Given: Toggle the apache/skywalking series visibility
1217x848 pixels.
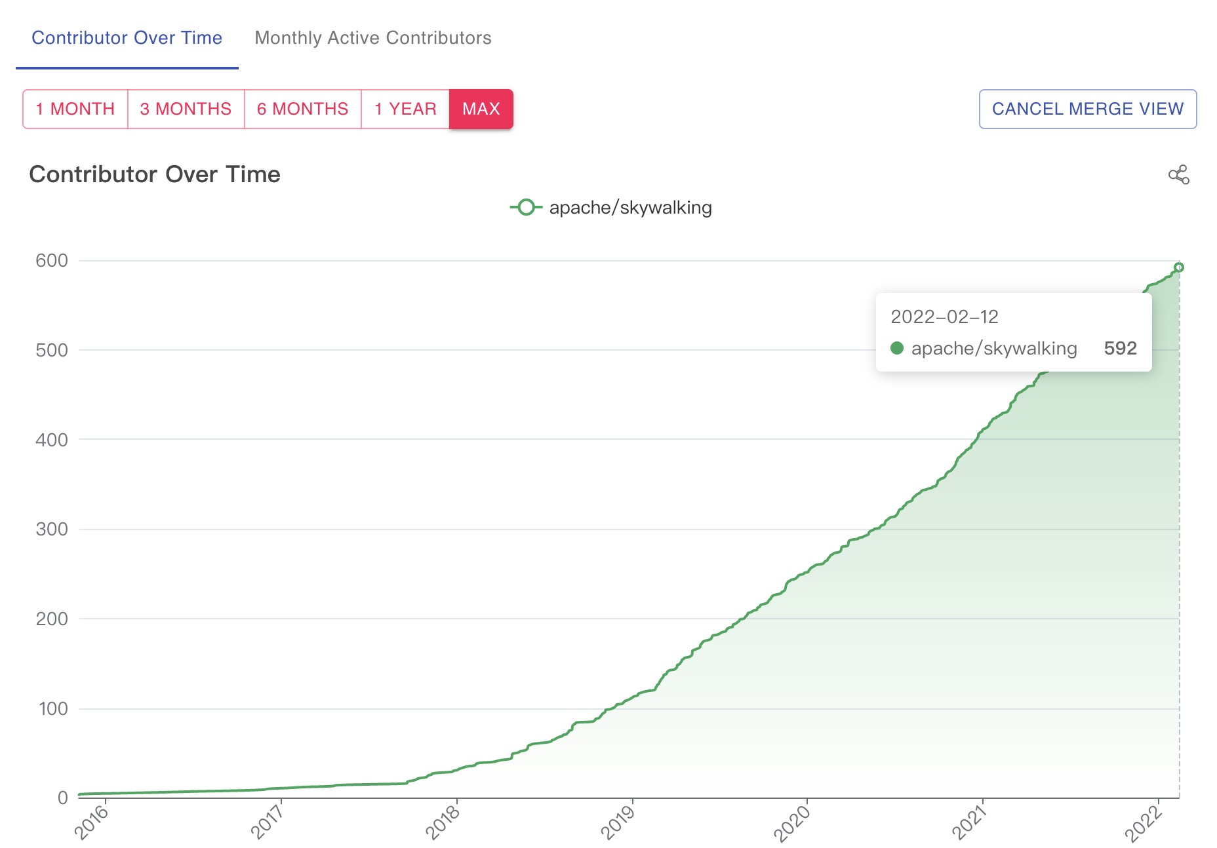Looking at the screenshot, I should tap(630, 208).
